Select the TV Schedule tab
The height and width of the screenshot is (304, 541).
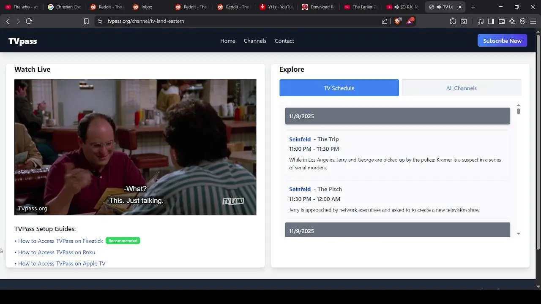point(339,88)
